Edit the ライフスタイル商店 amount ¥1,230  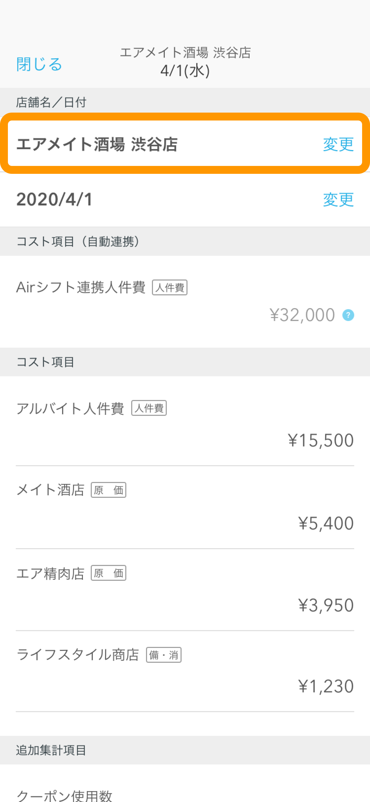tap(326, 686)
